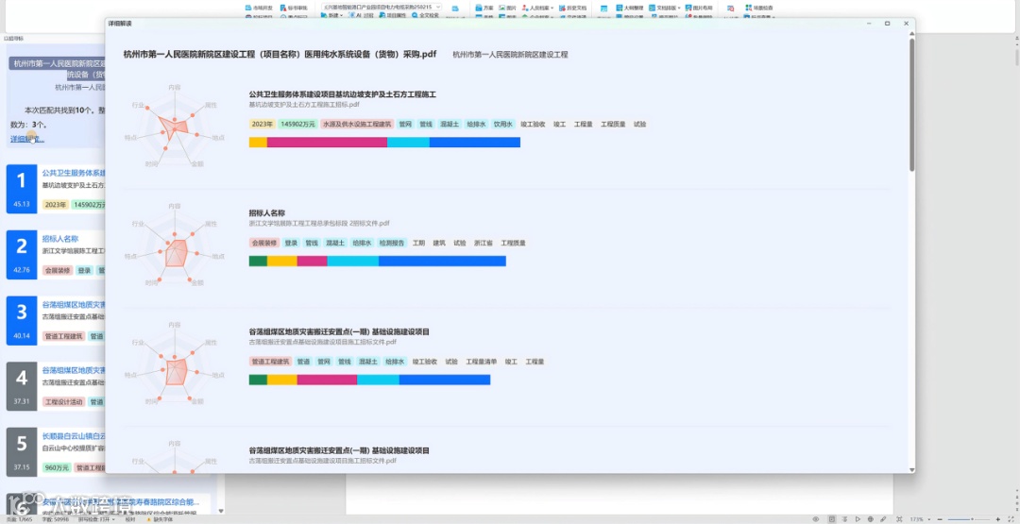Open the 拼写检查 status dropdown
Image resolution: width=1020 pixels, height=524 pixels.
97,519
